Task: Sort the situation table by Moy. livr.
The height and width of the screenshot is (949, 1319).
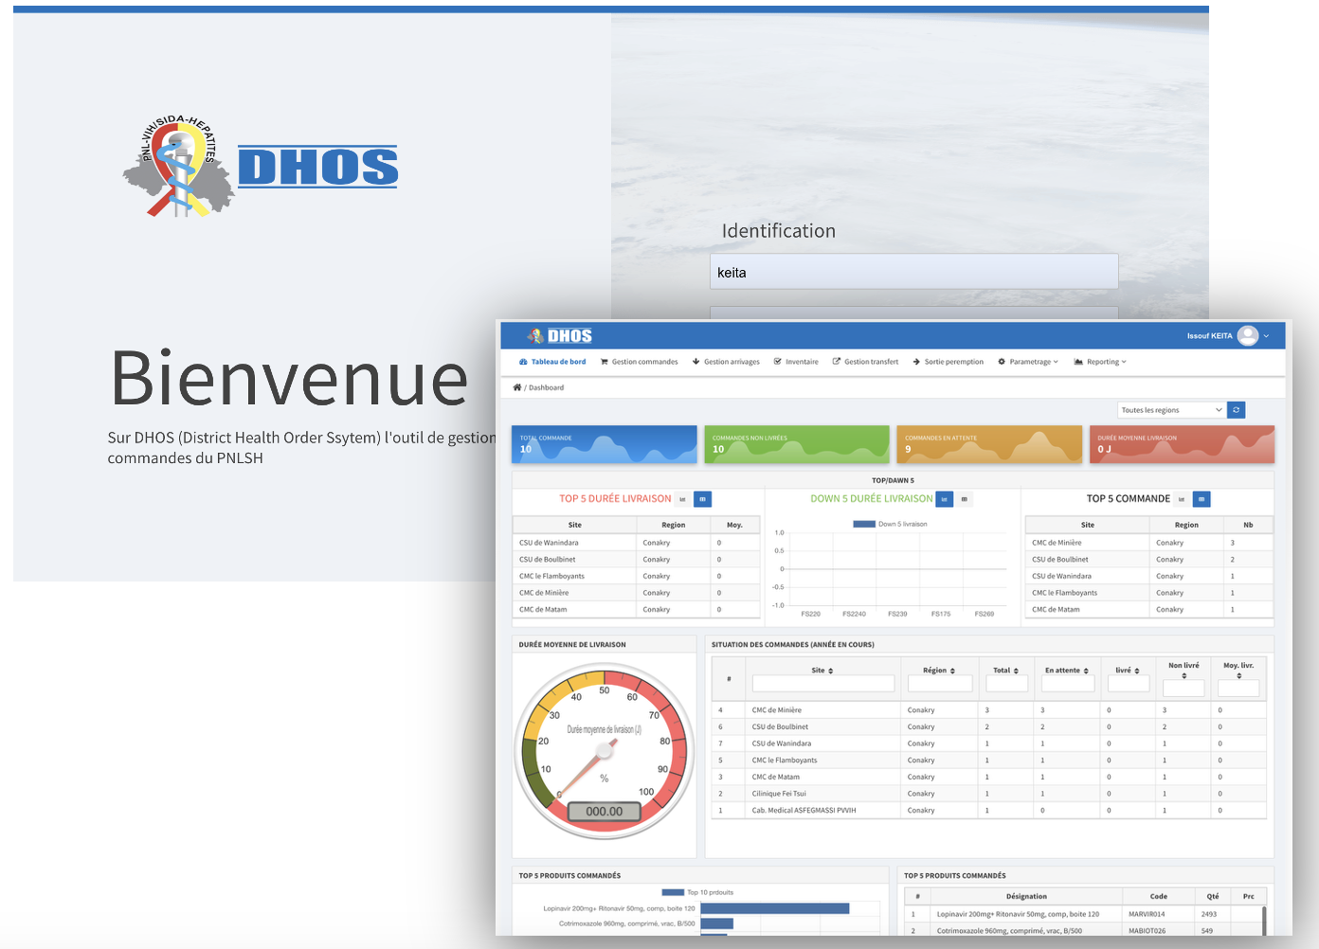Action: pos(1238,670)
